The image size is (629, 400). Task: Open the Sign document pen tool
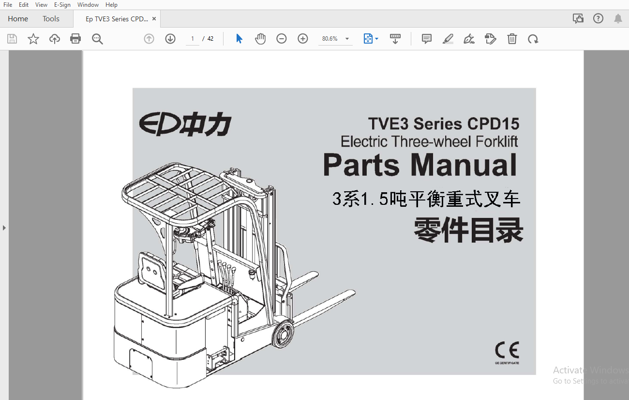(x=469, y=39)
